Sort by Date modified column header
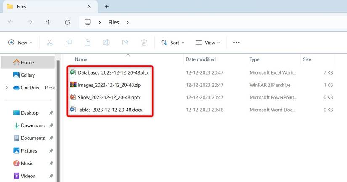 pos(201,59)
